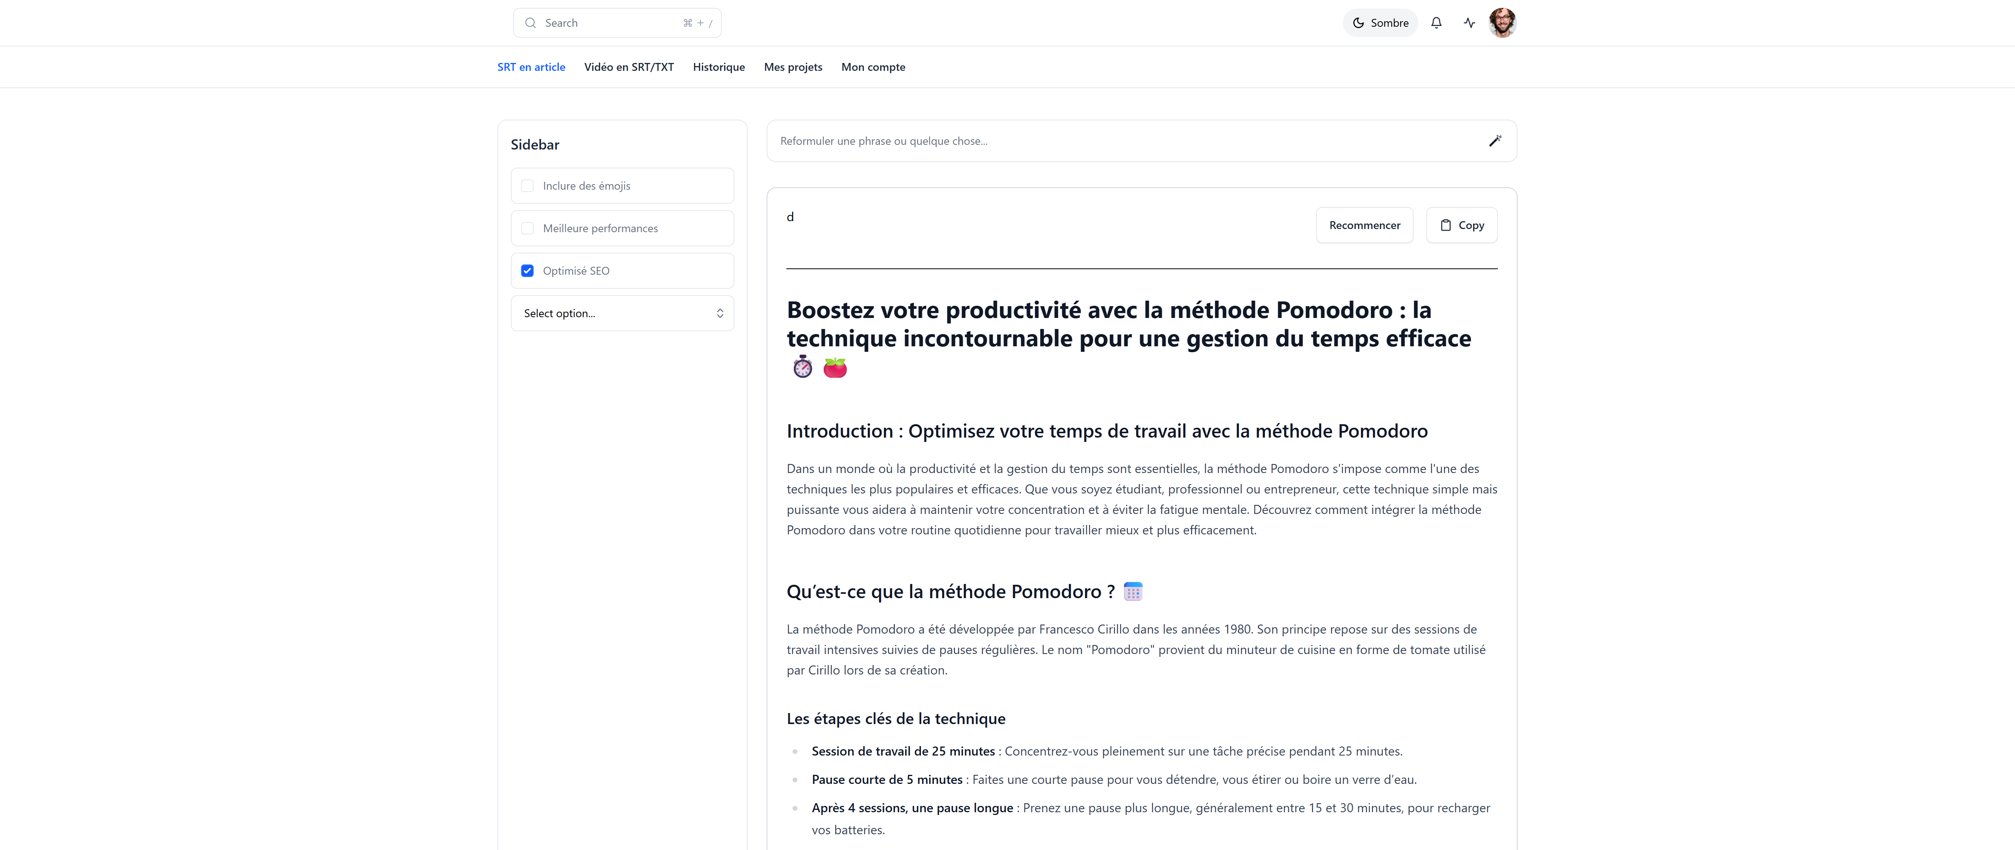Click the calendar emoji beside Pomodoro heading

click(1133, 592)
